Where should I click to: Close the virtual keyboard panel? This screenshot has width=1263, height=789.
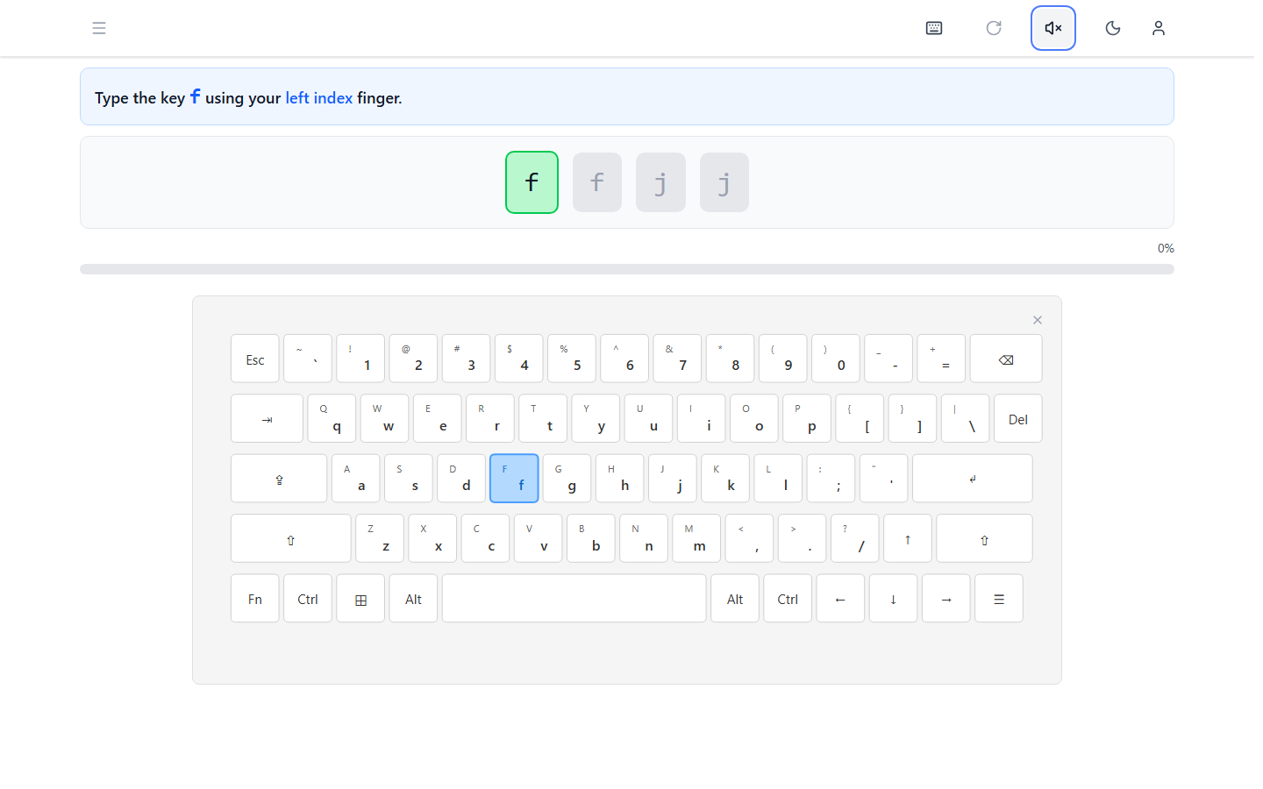[x=1038, y=320]
